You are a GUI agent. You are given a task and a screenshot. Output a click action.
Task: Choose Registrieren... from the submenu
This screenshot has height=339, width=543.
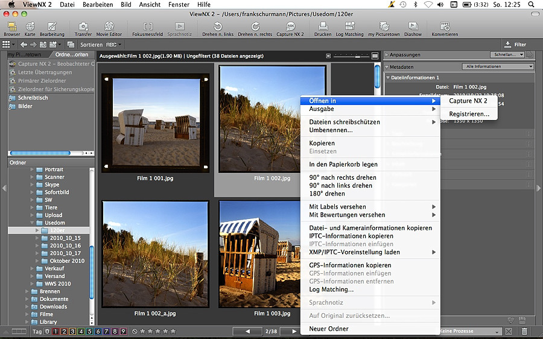pyautogui.click(x=469, y=114)
